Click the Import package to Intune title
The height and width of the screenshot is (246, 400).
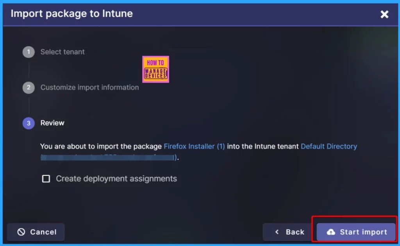72,14
